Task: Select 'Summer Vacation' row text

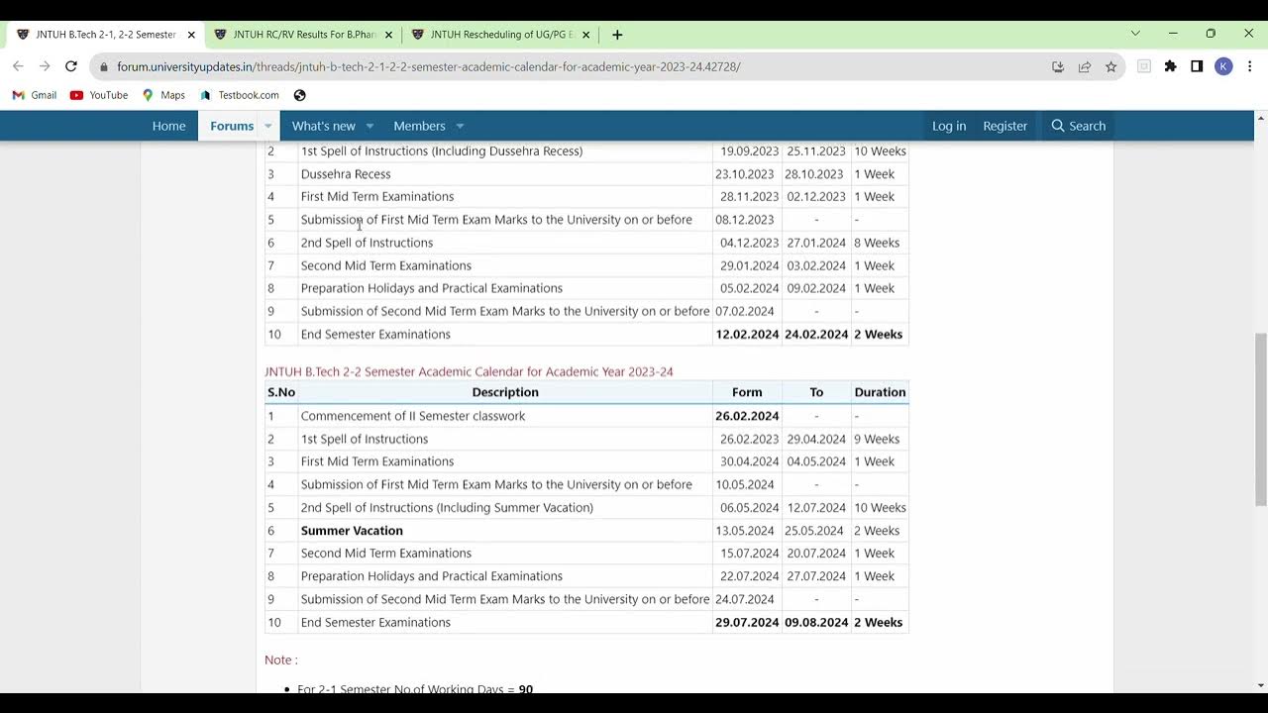Action: (352, 530)
